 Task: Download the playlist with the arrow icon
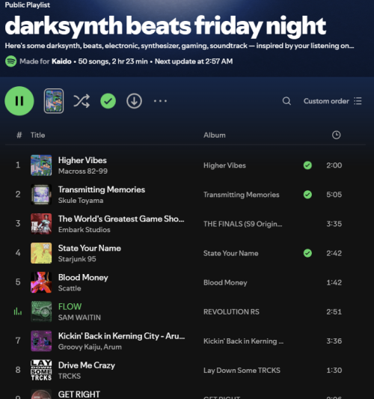134,101
